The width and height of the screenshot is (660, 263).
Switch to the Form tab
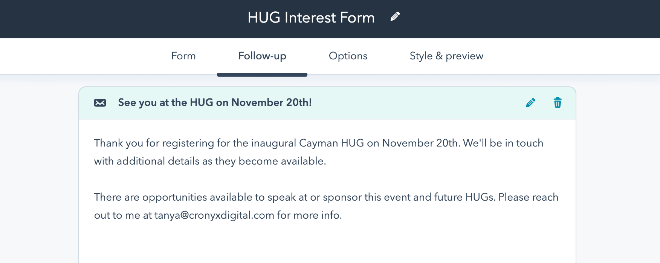tap(183, 56)
